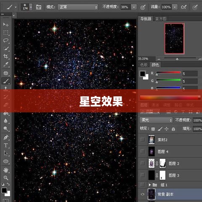Click the brush opacity 38% field

pos(126,7)
